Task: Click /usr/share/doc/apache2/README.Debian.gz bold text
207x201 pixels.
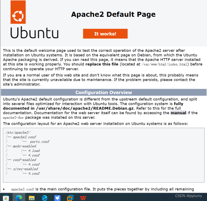Action: [85, 108]
